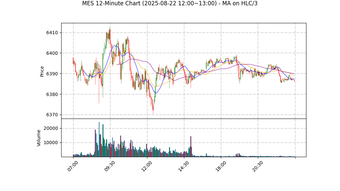
Task: Click the 10000 volume axis label
Action: pos(51,143)
